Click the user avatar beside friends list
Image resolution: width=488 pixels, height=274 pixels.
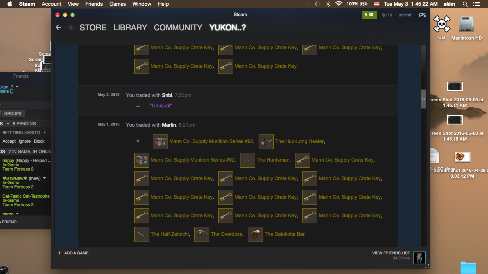[419, 258]
